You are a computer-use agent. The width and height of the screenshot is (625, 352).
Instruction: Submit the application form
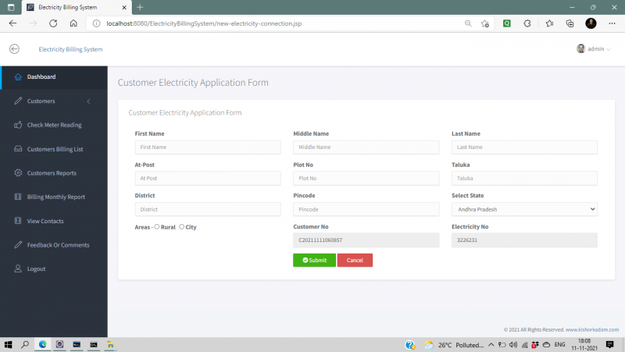point(314,260)
